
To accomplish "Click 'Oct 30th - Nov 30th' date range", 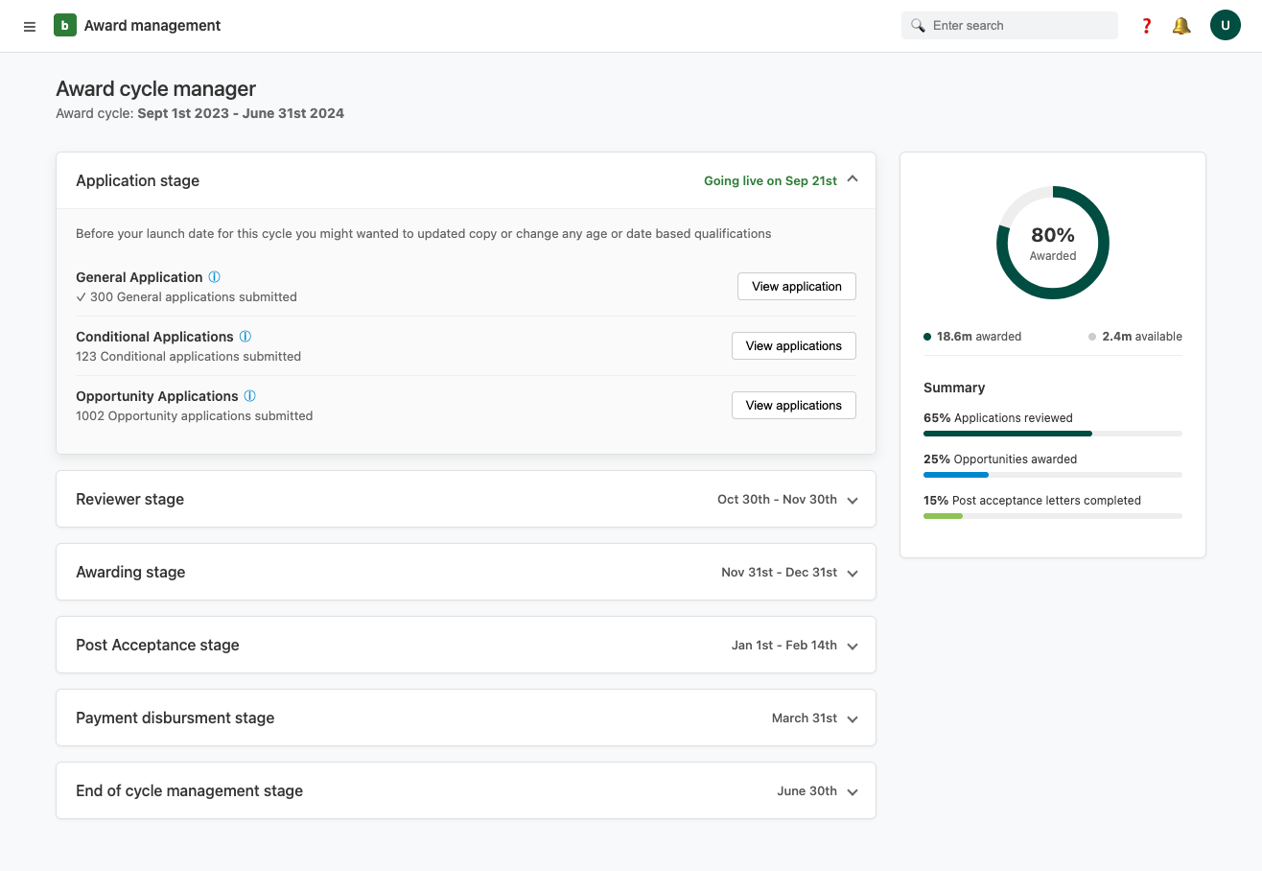I will (x=777, y=499).
